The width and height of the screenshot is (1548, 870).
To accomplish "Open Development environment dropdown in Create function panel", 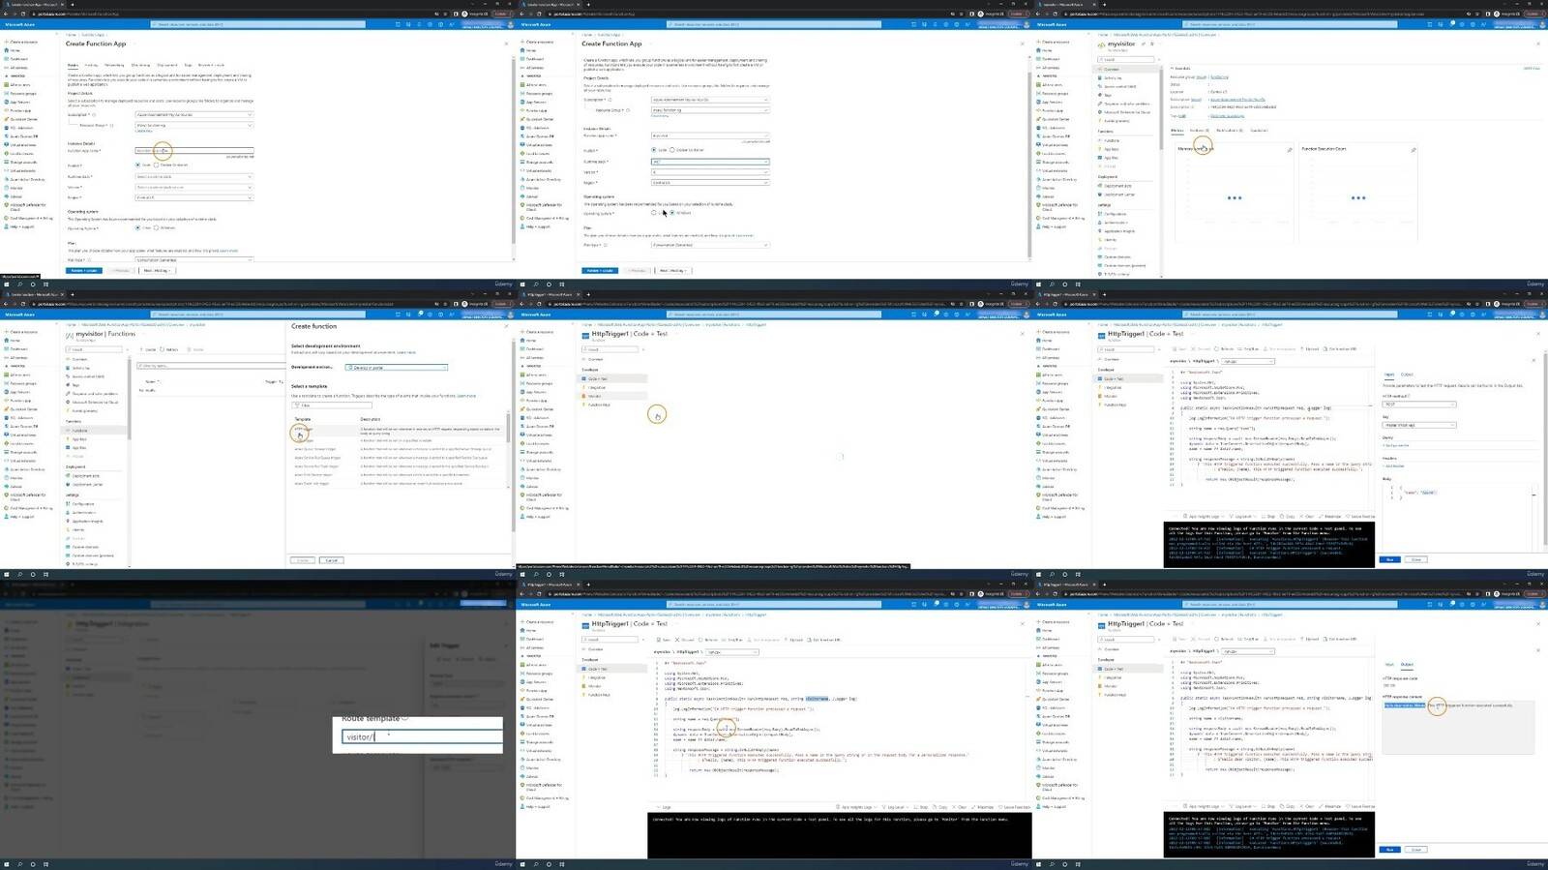I will tap(397, 368).
